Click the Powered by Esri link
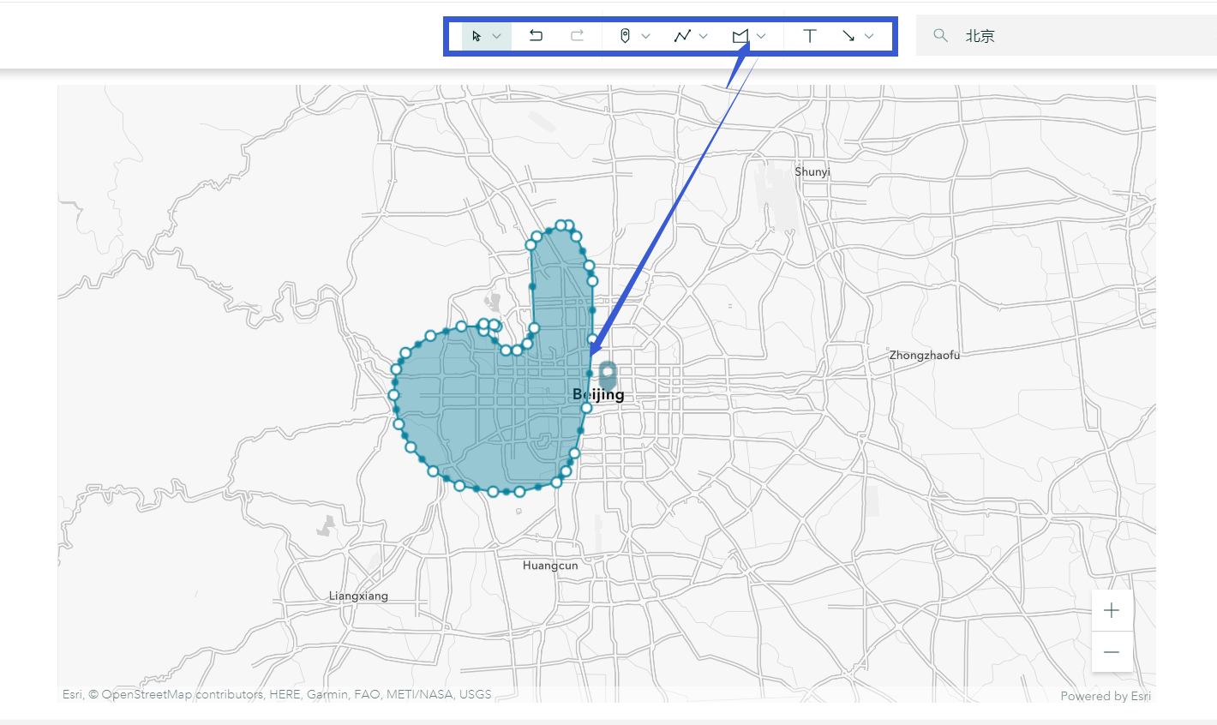Screen dimensions: 1217x725 click(1106, 696)
